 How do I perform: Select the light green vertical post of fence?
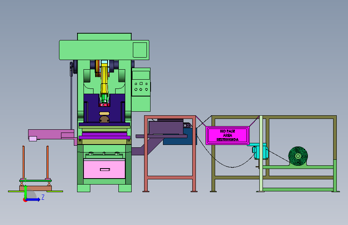click(261, 153)
